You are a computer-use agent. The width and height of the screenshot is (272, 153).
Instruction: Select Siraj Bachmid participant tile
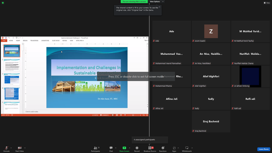pos(211,122)
